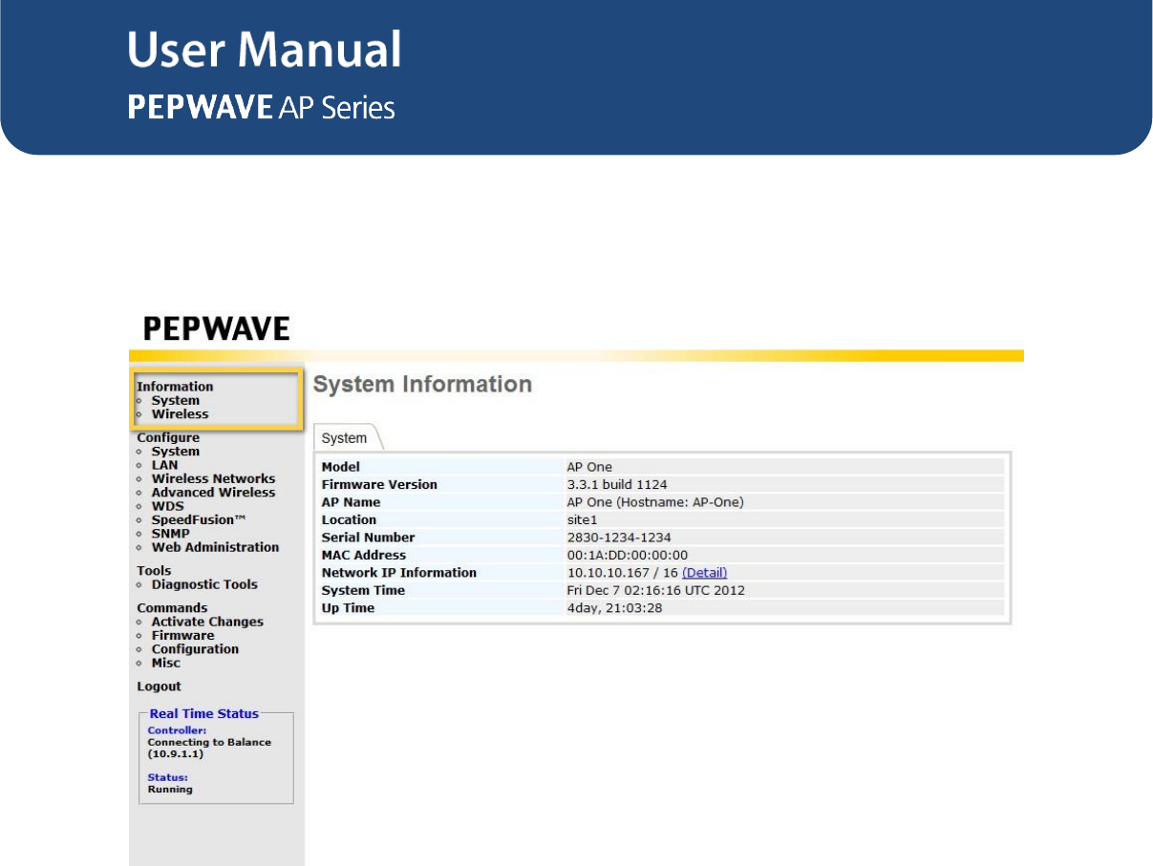
Task: Click Activate Changes command
Action: point(207,622)
